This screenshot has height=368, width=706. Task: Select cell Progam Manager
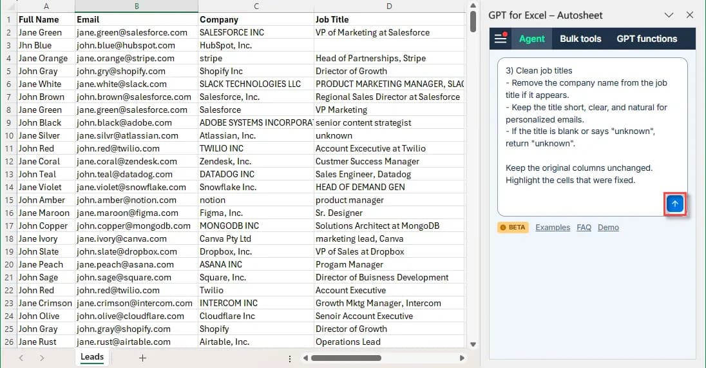click(389, 264)
